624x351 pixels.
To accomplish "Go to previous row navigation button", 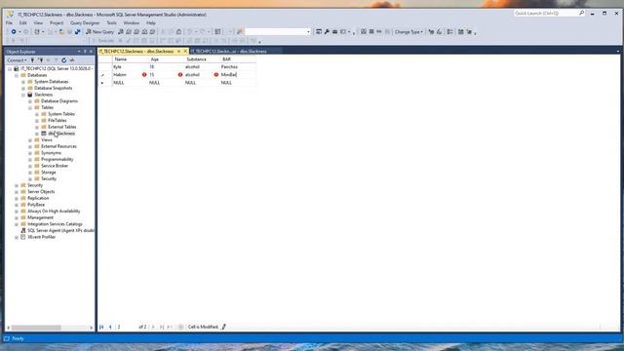I will [x=110, y=328].
